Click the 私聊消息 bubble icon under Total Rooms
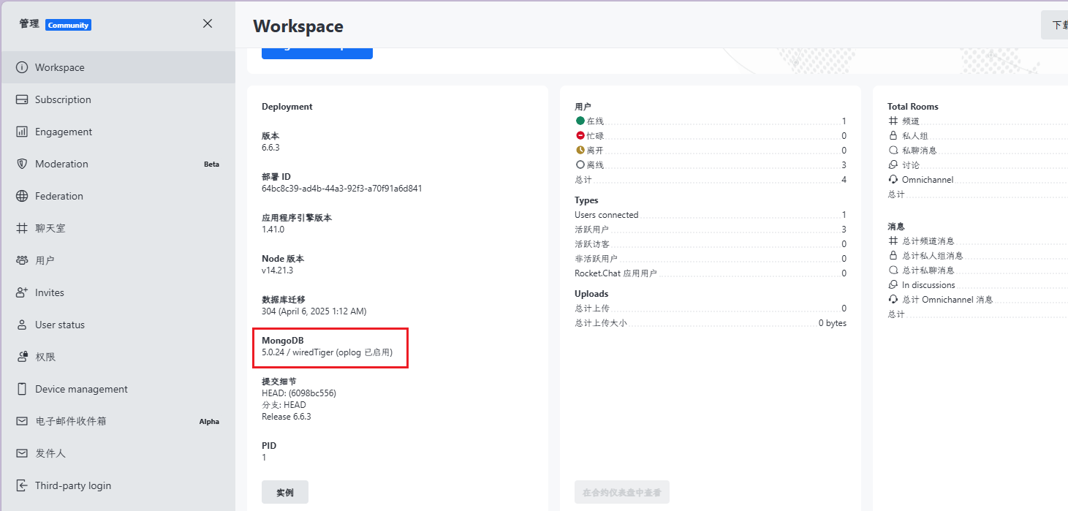The image size is (1068, 511). click(x=893, y=150)
